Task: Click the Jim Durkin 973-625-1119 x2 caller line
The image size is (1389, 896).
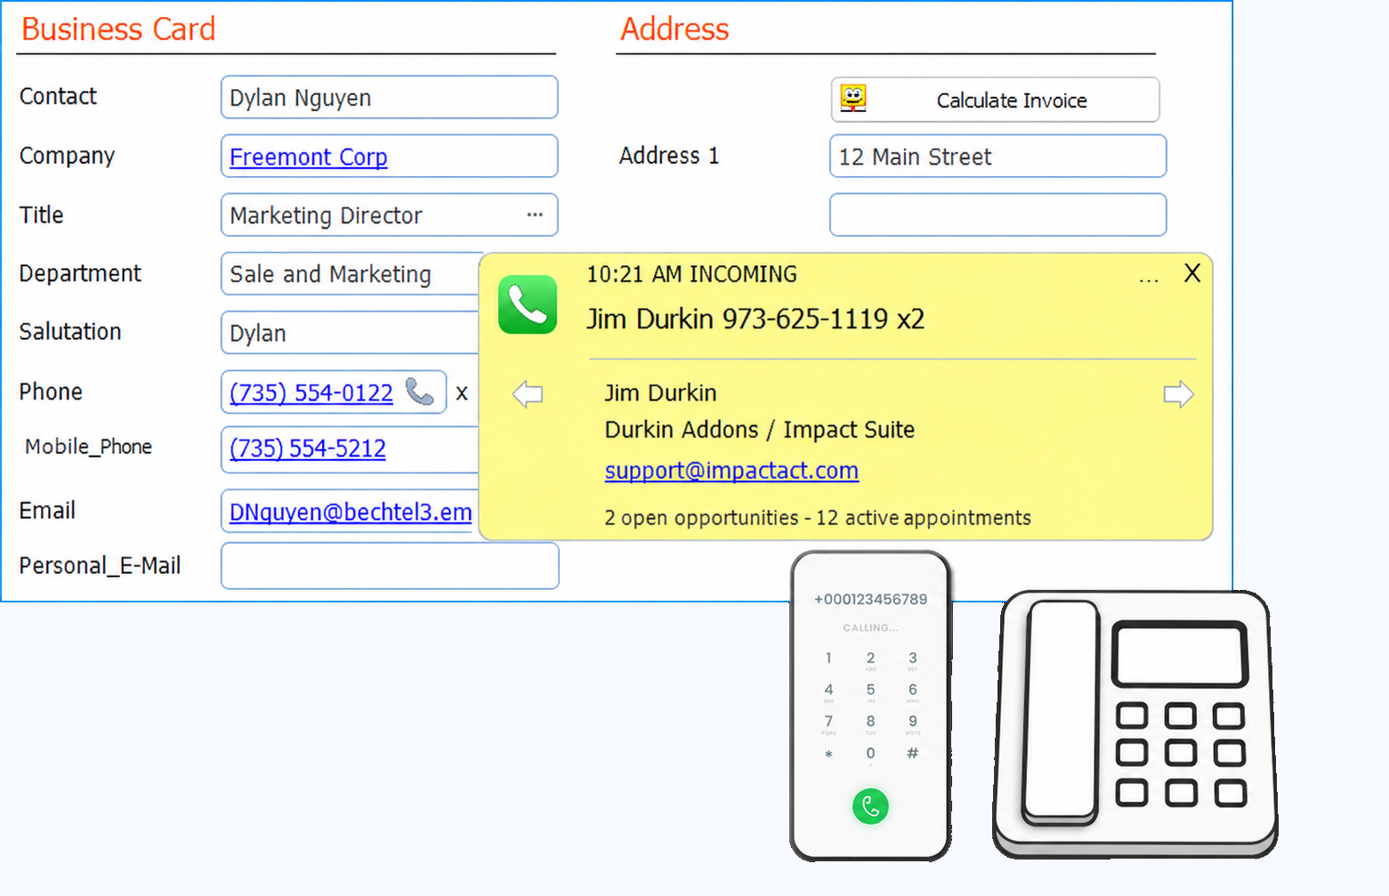Action: pyautogui.click(x=755, y=319)
